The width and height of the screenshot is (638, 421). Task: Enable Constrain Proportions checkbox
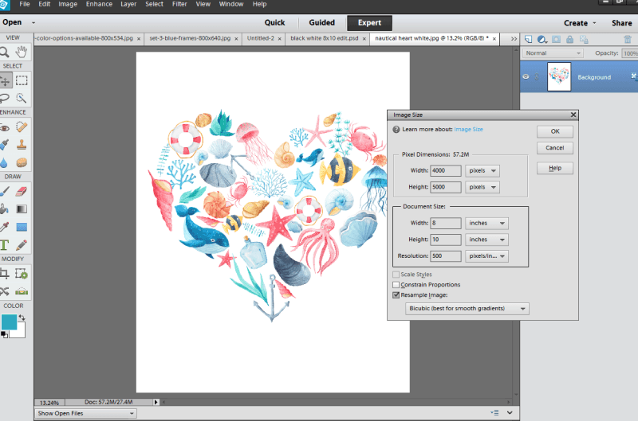click(396, 285)
